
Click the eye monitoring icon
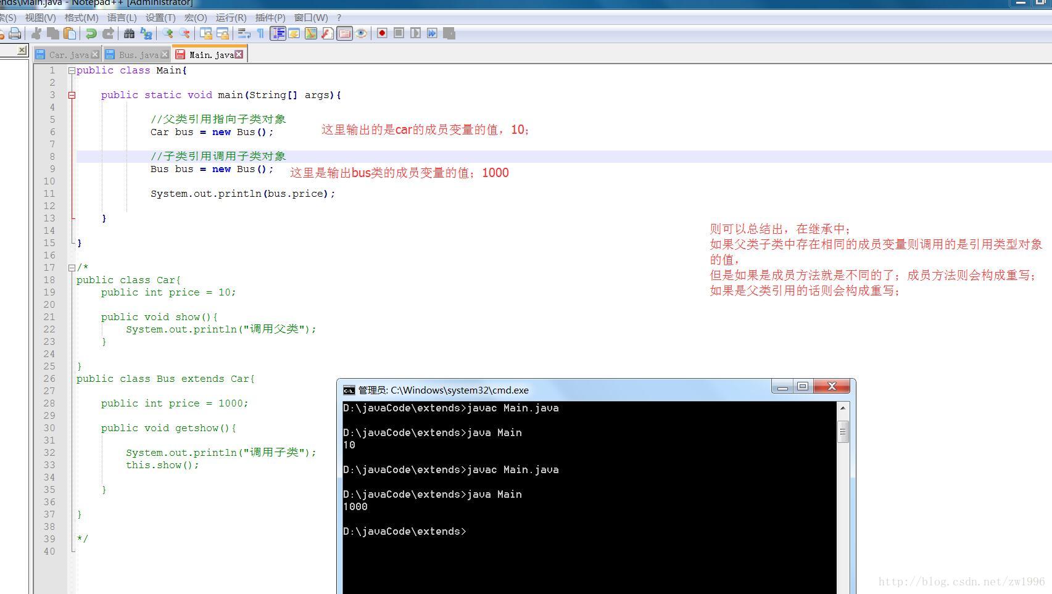coord(362,33)
